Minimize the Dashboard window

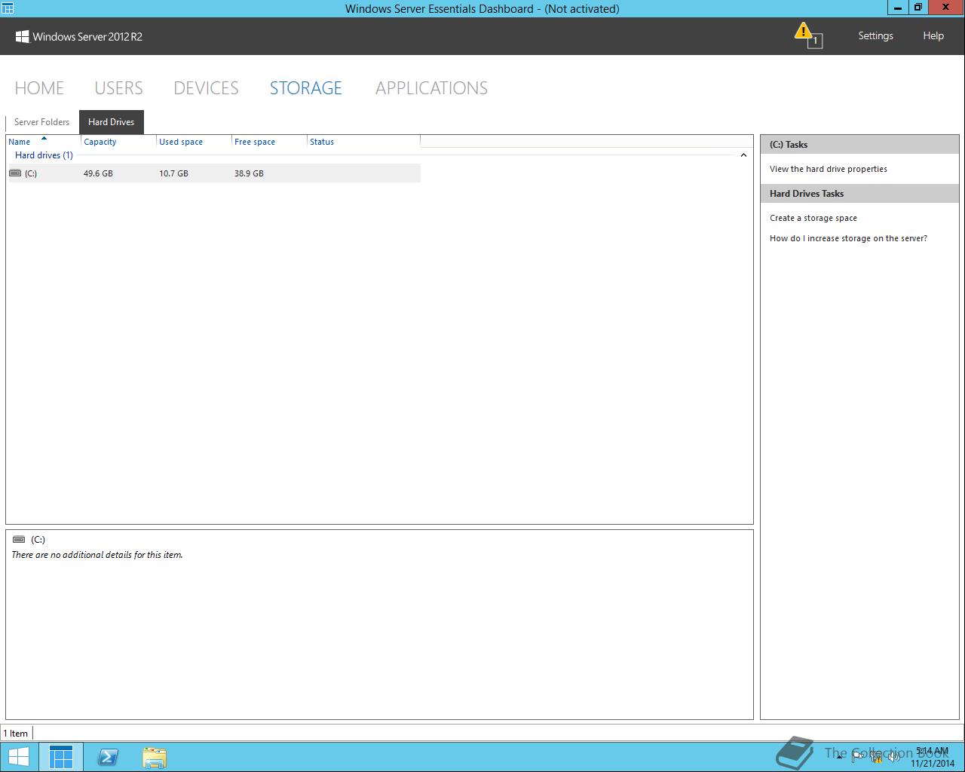pos(897,8)
